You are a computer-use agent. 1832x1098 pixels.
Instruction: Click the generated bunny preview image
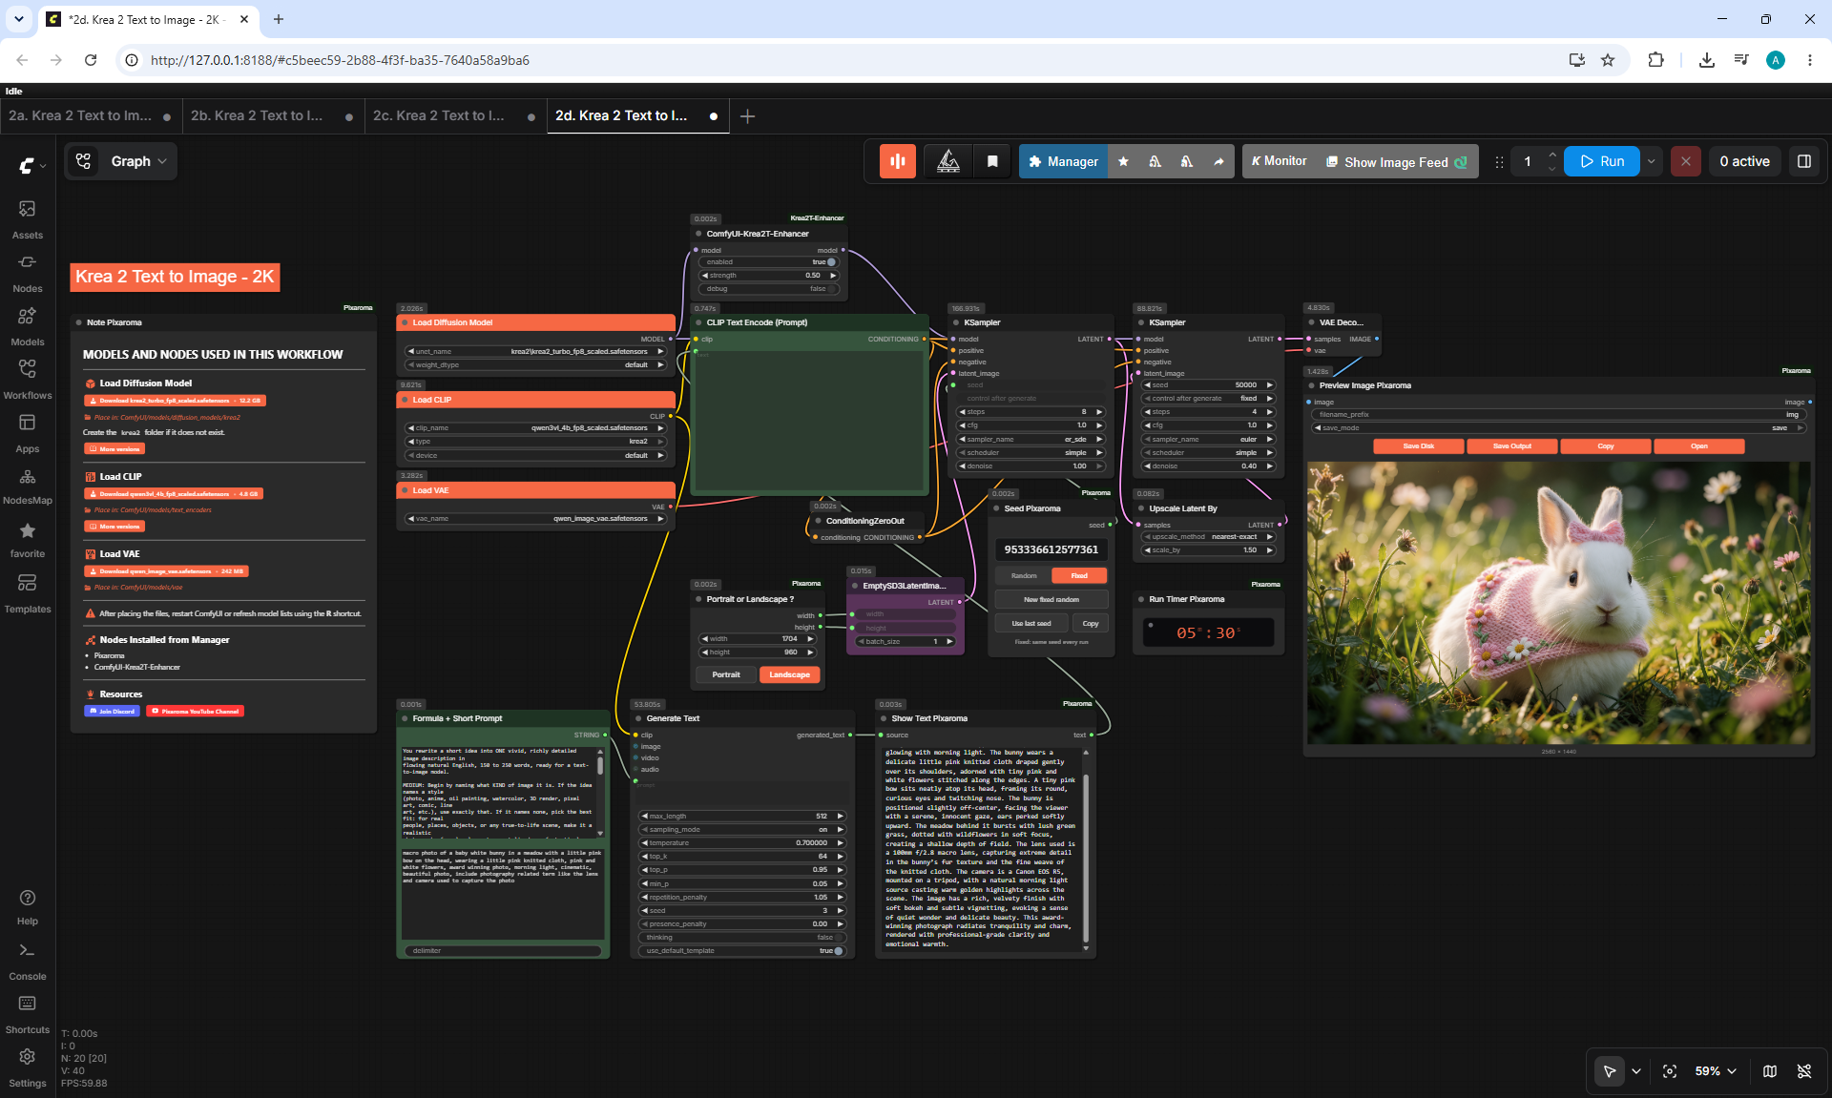click(x=1559, y=603)
